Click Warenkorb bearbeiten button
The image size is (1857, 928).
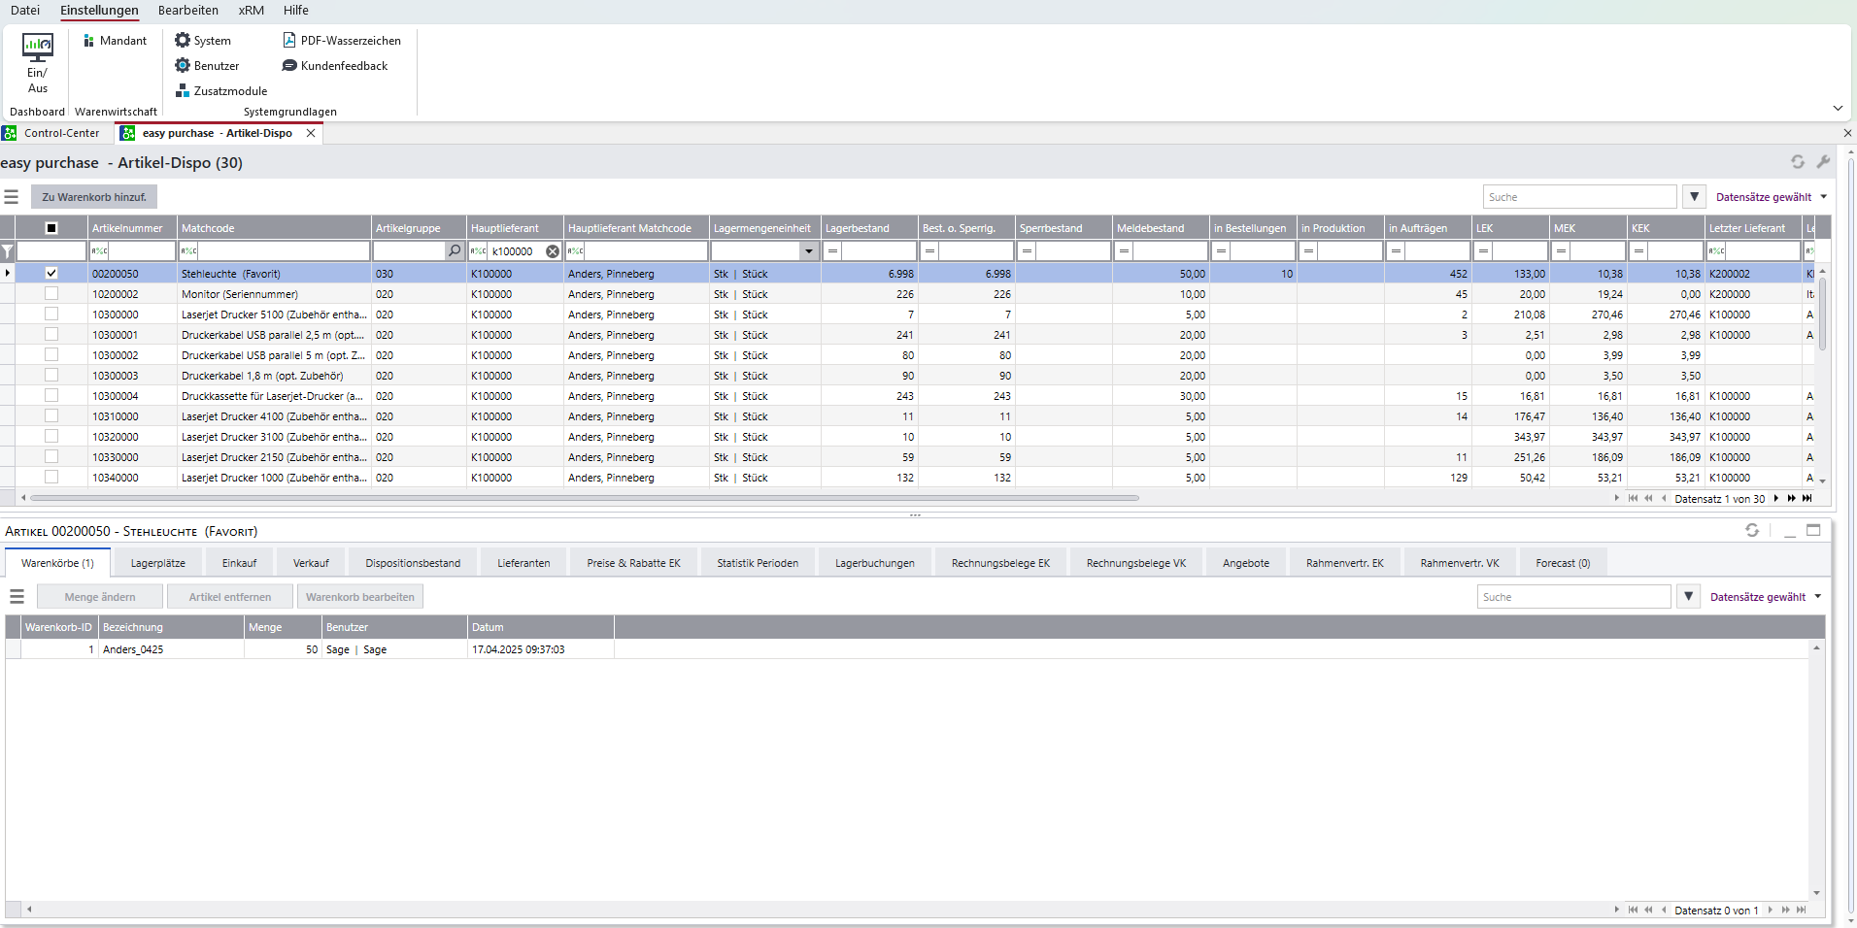pos(360,597)
